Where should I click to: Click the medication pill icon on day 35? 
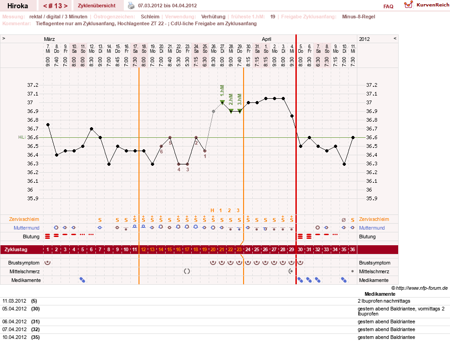point(344,280)
